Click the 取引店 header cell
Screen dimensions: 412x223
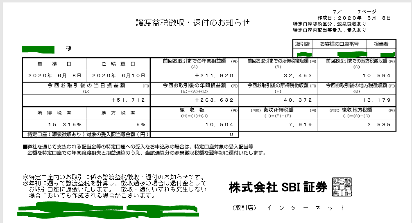coord(302,44)
